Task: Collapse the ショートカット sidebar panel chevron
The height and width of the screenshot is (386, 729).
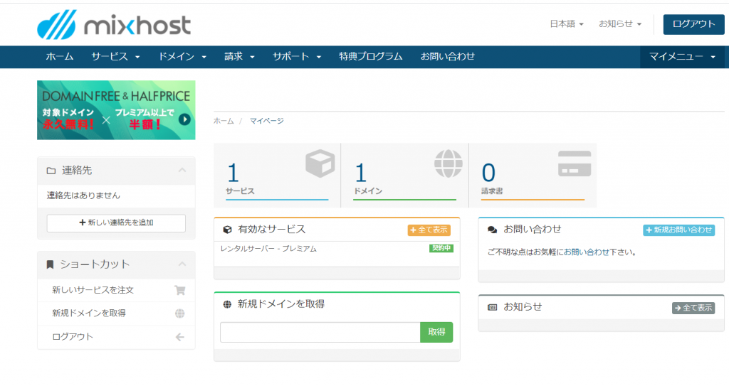Action: (182, 264)
